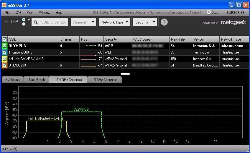Sort by the Channel column header
250x153 pixels.
[69, 39]
